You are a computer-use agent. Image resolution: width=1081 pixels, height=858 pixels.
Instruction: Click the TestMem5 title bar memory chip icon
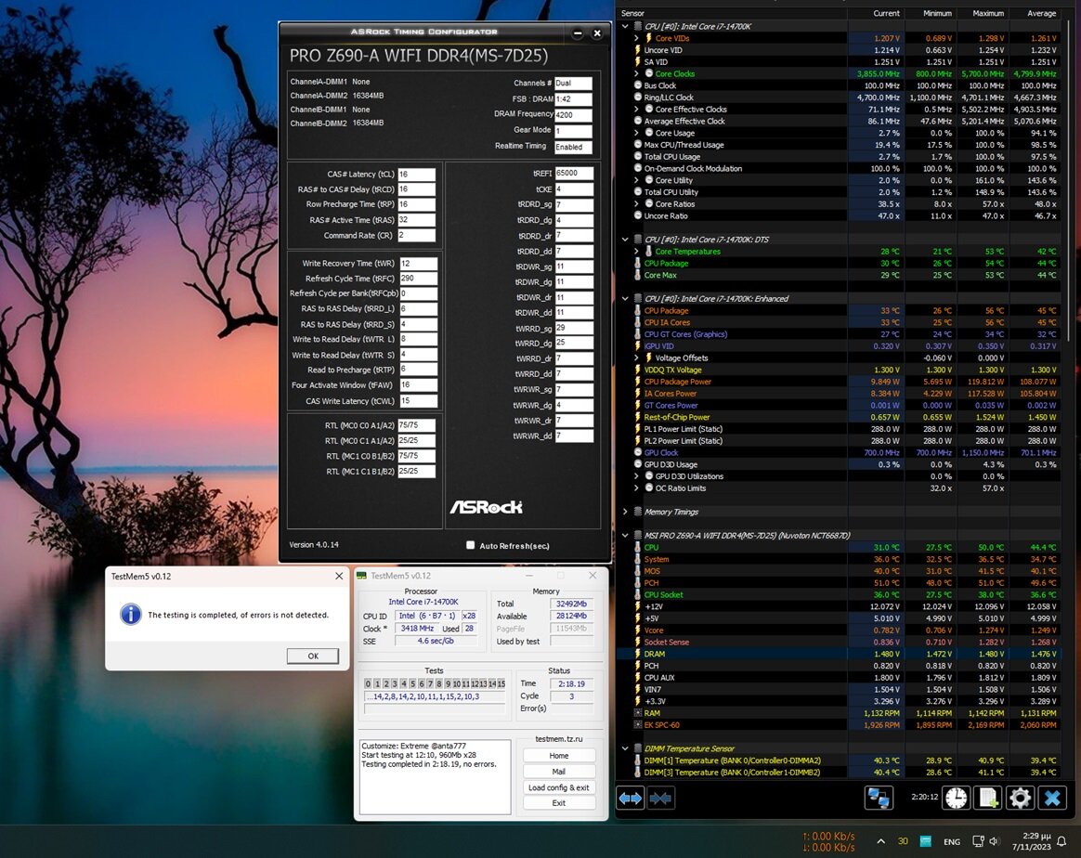(362, 576)
